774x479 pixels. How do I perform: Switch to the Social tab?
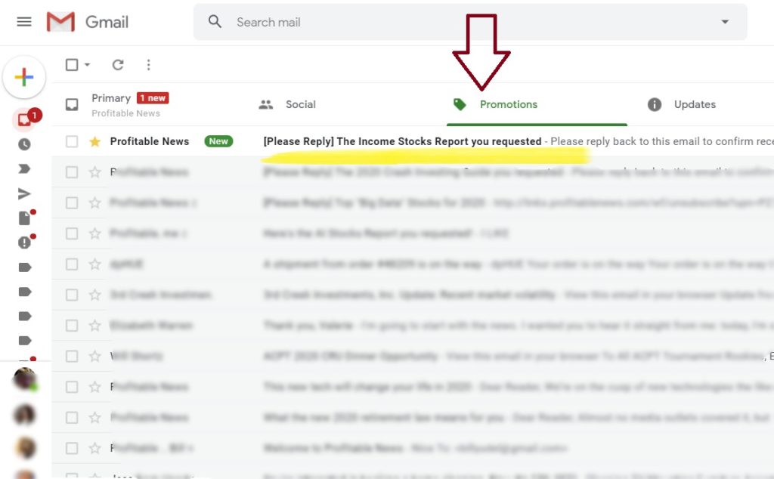coord(300,104)
